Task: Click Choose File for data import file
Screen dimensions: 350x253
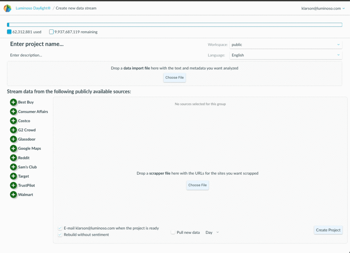Action: pyautogui.click(x=175, y=78)
